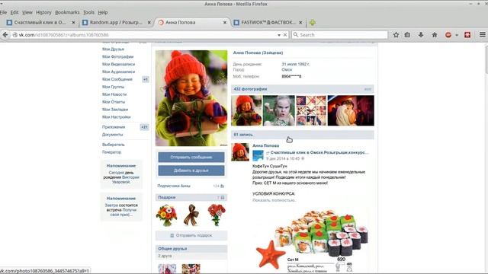The height and width of the screenshot is (274, 488).
Task: Expand the Adblock icon dropdown arrow
Action: click(x=457, y=35)
